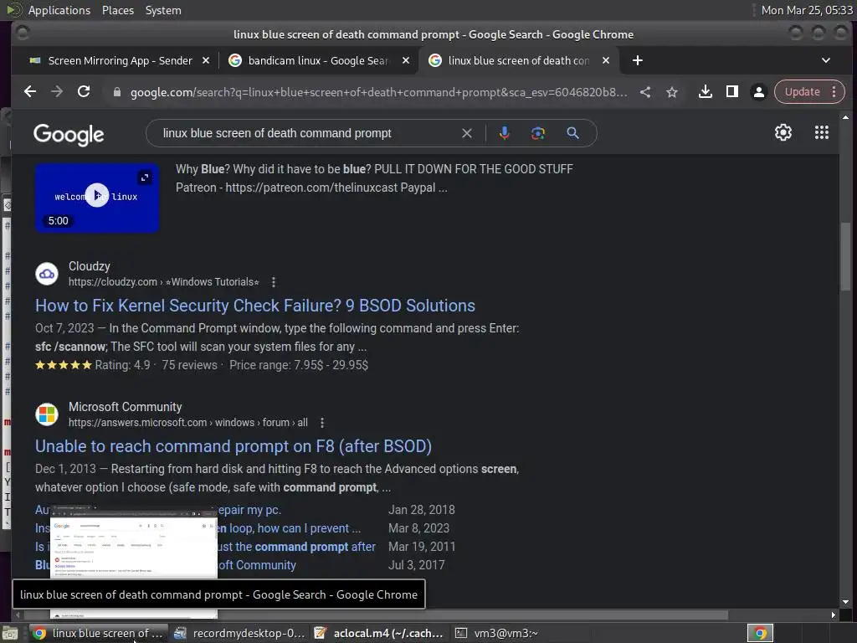Share this page via share icon
The width and height of the screenshot is (857, 643).
click(x=645, y=92)
